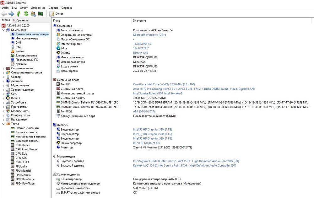Open the Вид menu
314x198 pixels.
coord(14,8)
